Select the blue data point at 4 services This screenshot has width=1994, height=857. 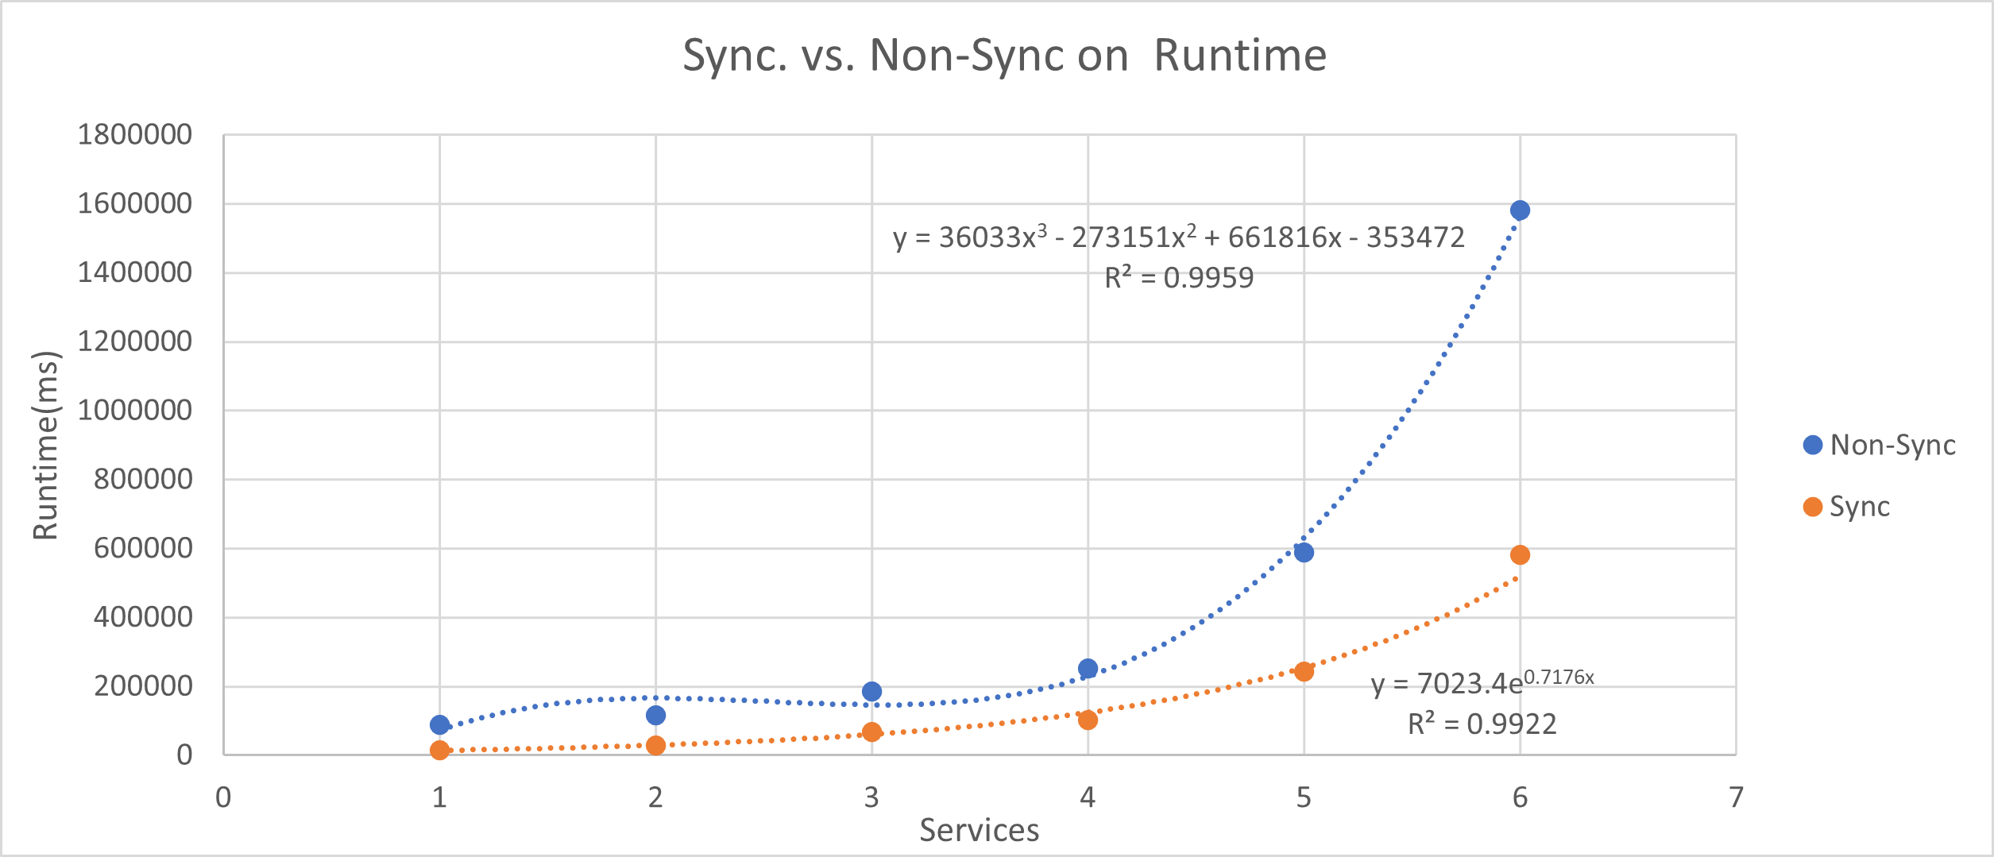point(1088,669)
